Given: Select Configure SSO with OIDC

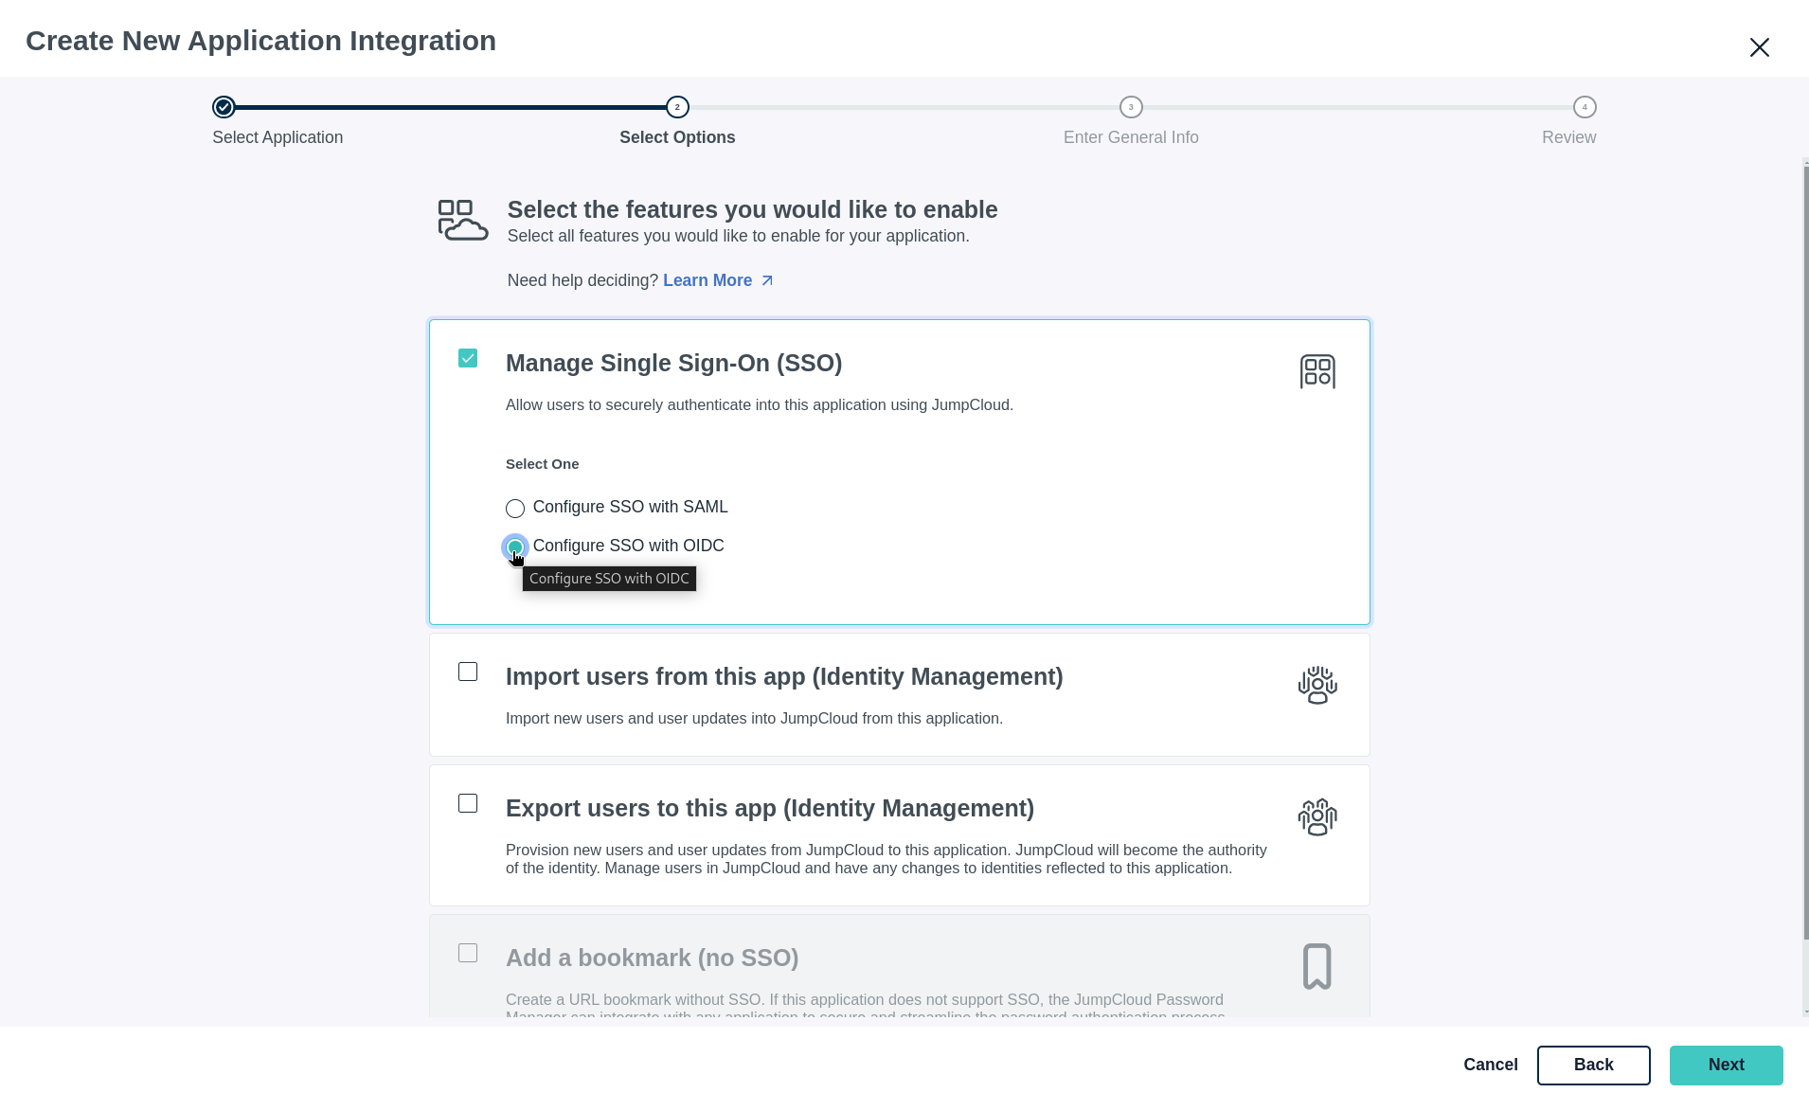Looking at the screenshot, I should [x=515, y=546].
